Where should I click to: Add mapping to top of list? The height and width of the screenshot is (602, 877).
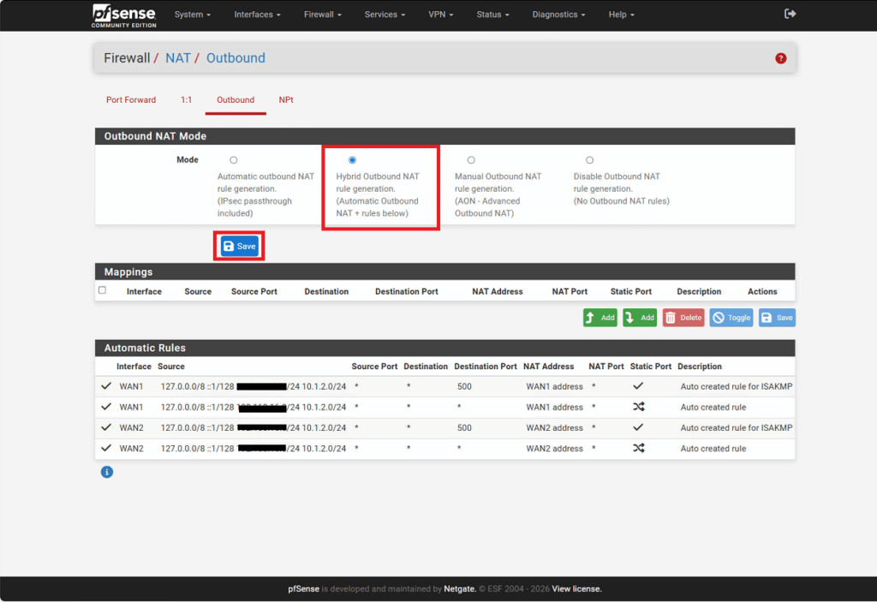coord(600,318)
